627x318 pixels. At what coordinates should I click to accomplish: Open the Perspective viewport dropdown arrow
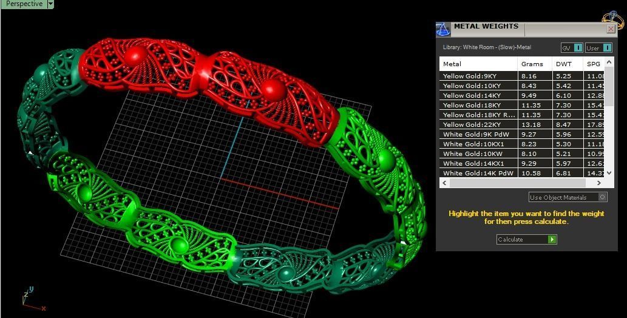[50, 4]
